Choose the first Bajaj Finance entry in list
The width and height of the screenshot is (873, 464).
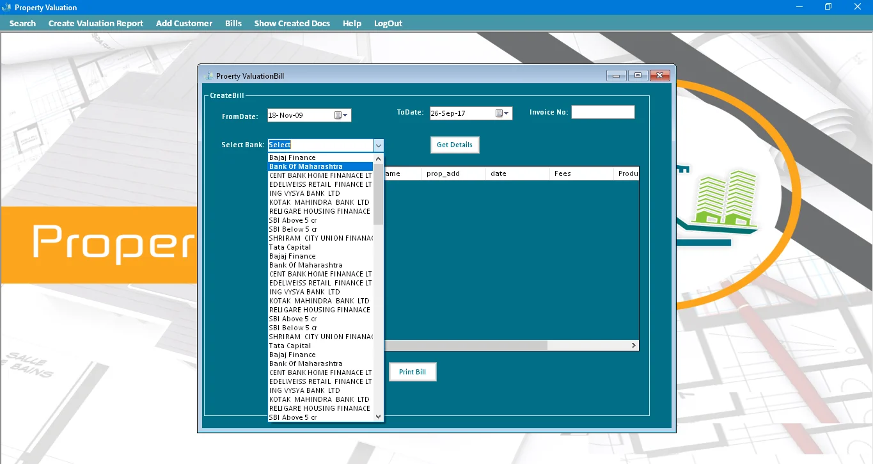coord(320,157)
